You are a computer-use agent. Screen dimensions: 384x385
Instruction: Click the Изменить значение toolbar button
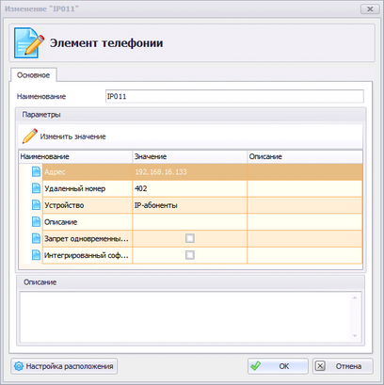64,136
